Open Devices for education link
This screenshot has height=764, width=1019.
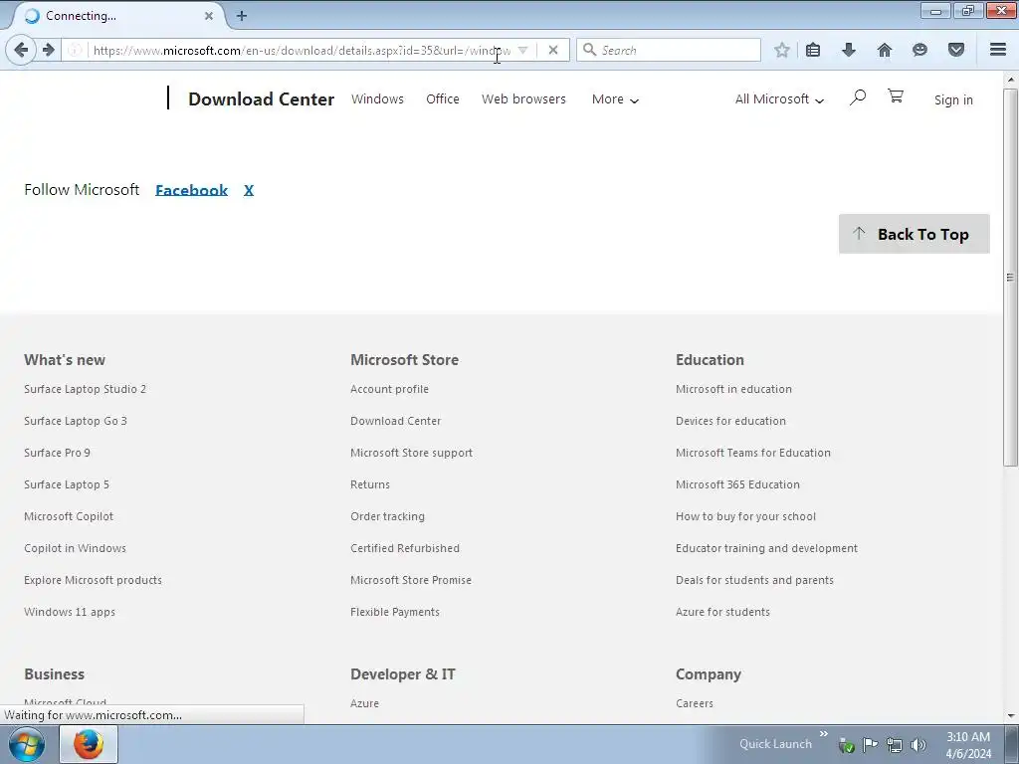tap(731, 421)
